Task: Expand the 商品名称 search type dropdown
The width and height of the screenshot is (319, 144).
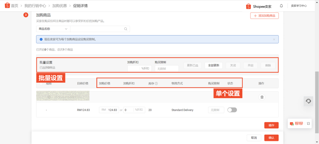Action: (x=53, y=29)
